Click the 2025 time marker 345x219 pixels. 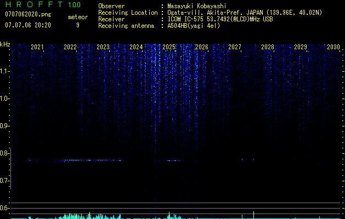[x=169, y=47]
